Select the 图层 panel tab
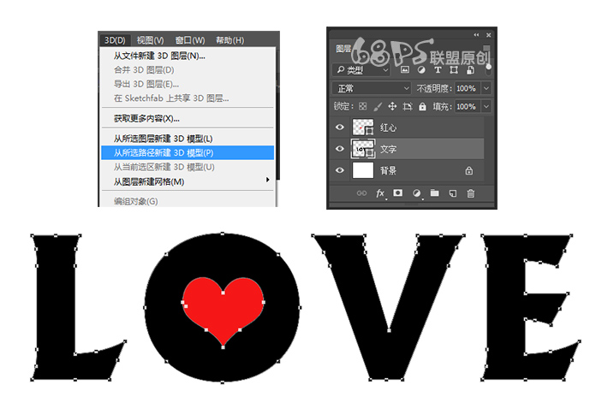The image size is (596, 397). click(x=343, y=49)
